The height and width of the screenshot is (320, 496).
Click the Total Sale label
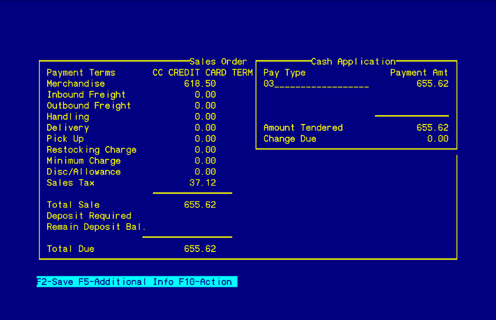click(x=73, y=205)
